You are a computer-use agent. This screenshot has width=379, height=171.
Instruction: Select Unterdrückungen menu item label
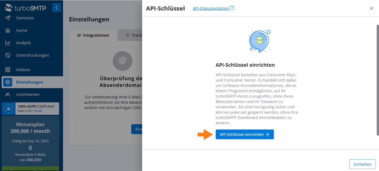point(32,55)
